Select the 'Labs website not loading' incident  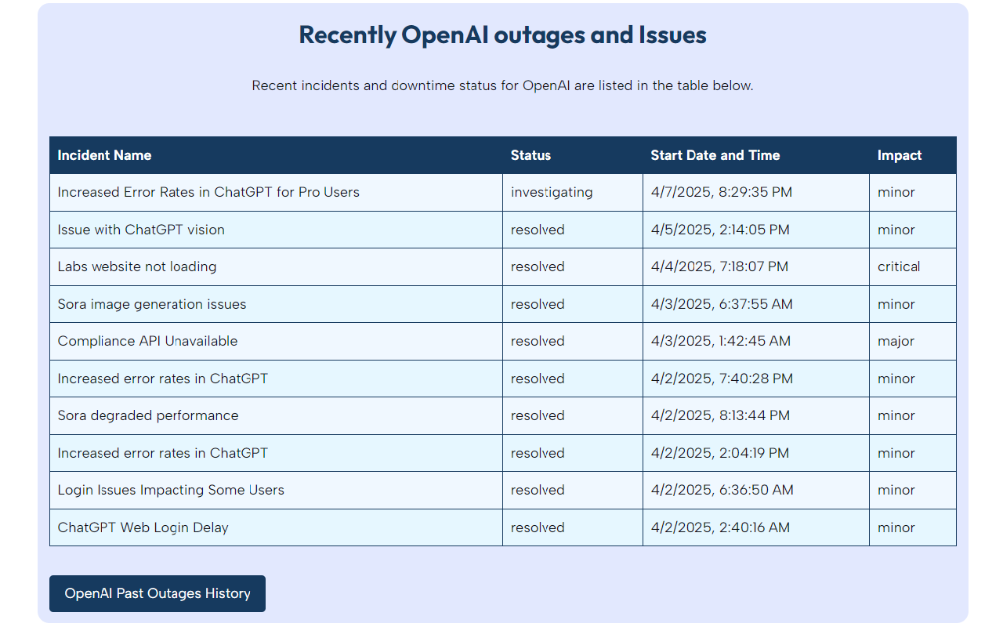coord(137,266)
